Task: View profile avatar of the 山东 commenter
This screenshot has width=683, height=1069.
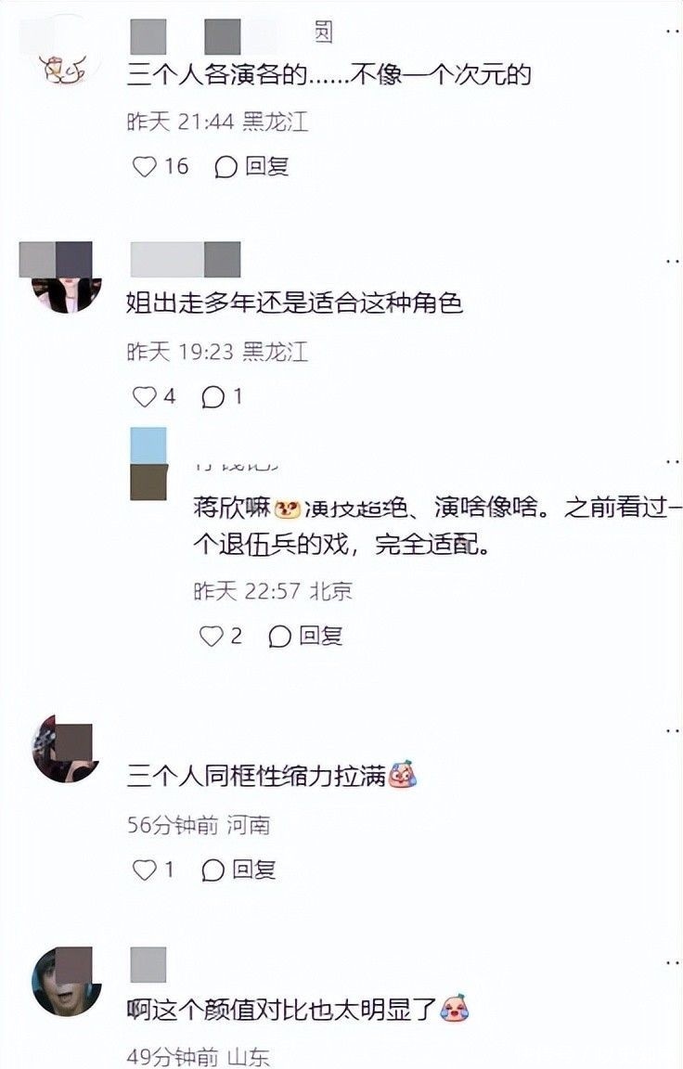Action: pyautogui.click(x=66, y=980)
